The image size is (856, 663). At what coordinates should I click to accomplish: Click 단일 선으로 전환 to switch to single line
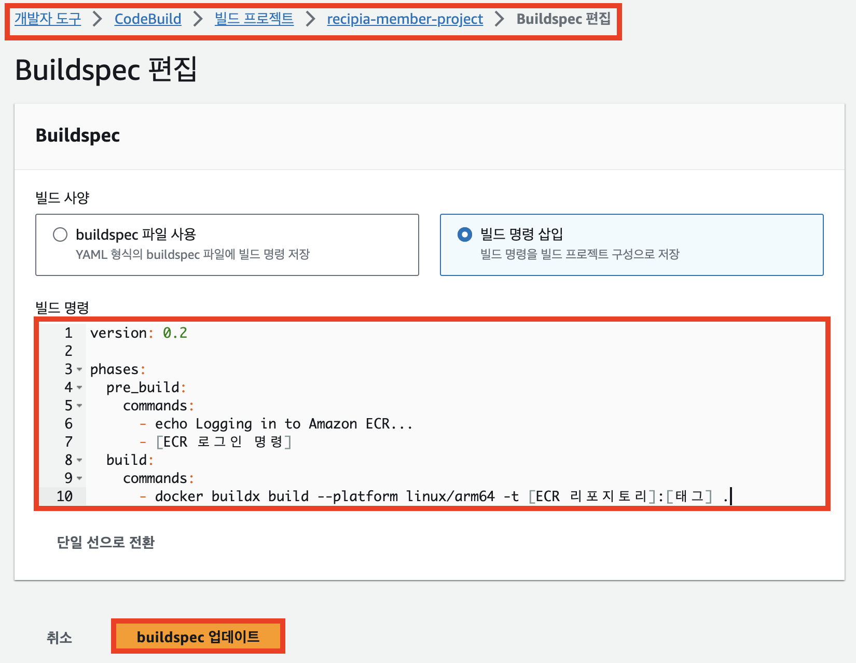point(106,542)
